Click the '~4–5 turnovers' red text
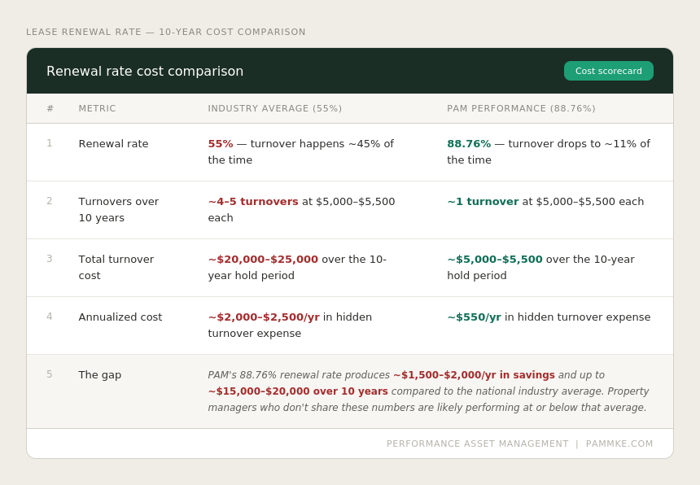Screen dimensions: 700x485 tap(253, 202)
